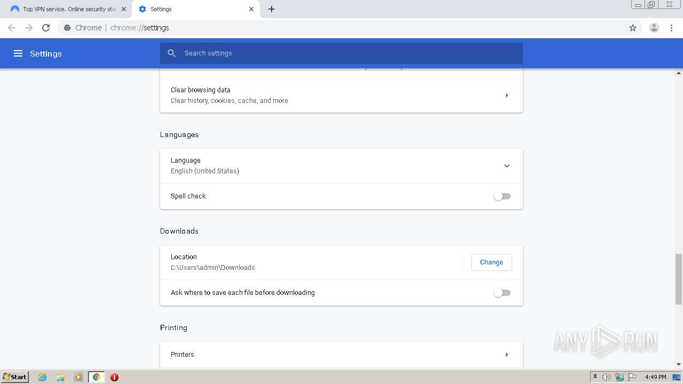Show hidden system tray icons
Screen dimensions: 683x384
(x=595, y=377)
